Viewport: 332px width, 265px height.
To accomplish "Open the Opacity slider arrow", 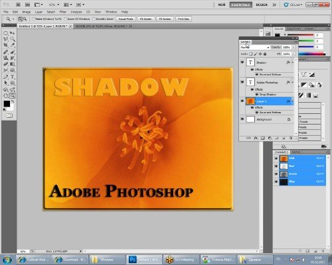I will click(293, 47).
